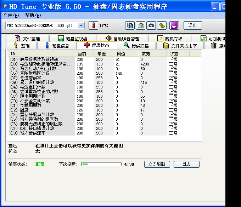Select row (C4) 重新分配事件计数

point(104,115)
